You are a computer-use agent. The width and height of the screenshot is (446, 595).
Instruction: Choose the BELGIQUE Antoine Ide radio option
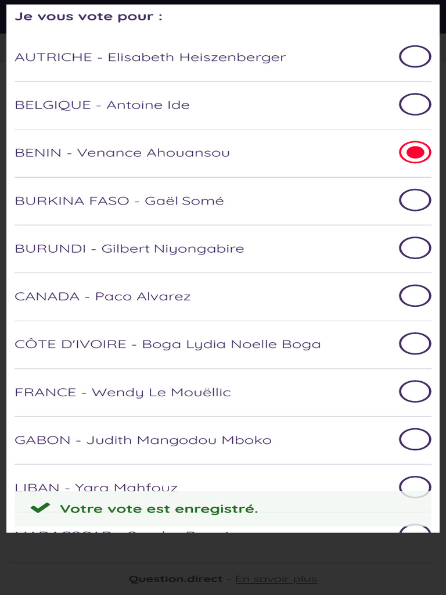pyautogui.click(x=415, y=105)
